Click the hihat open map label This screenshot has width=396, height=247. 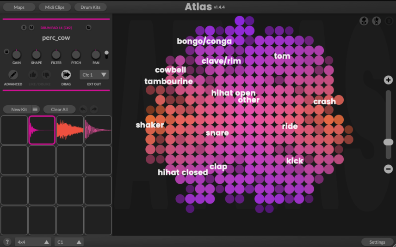(x=233, y=93)
